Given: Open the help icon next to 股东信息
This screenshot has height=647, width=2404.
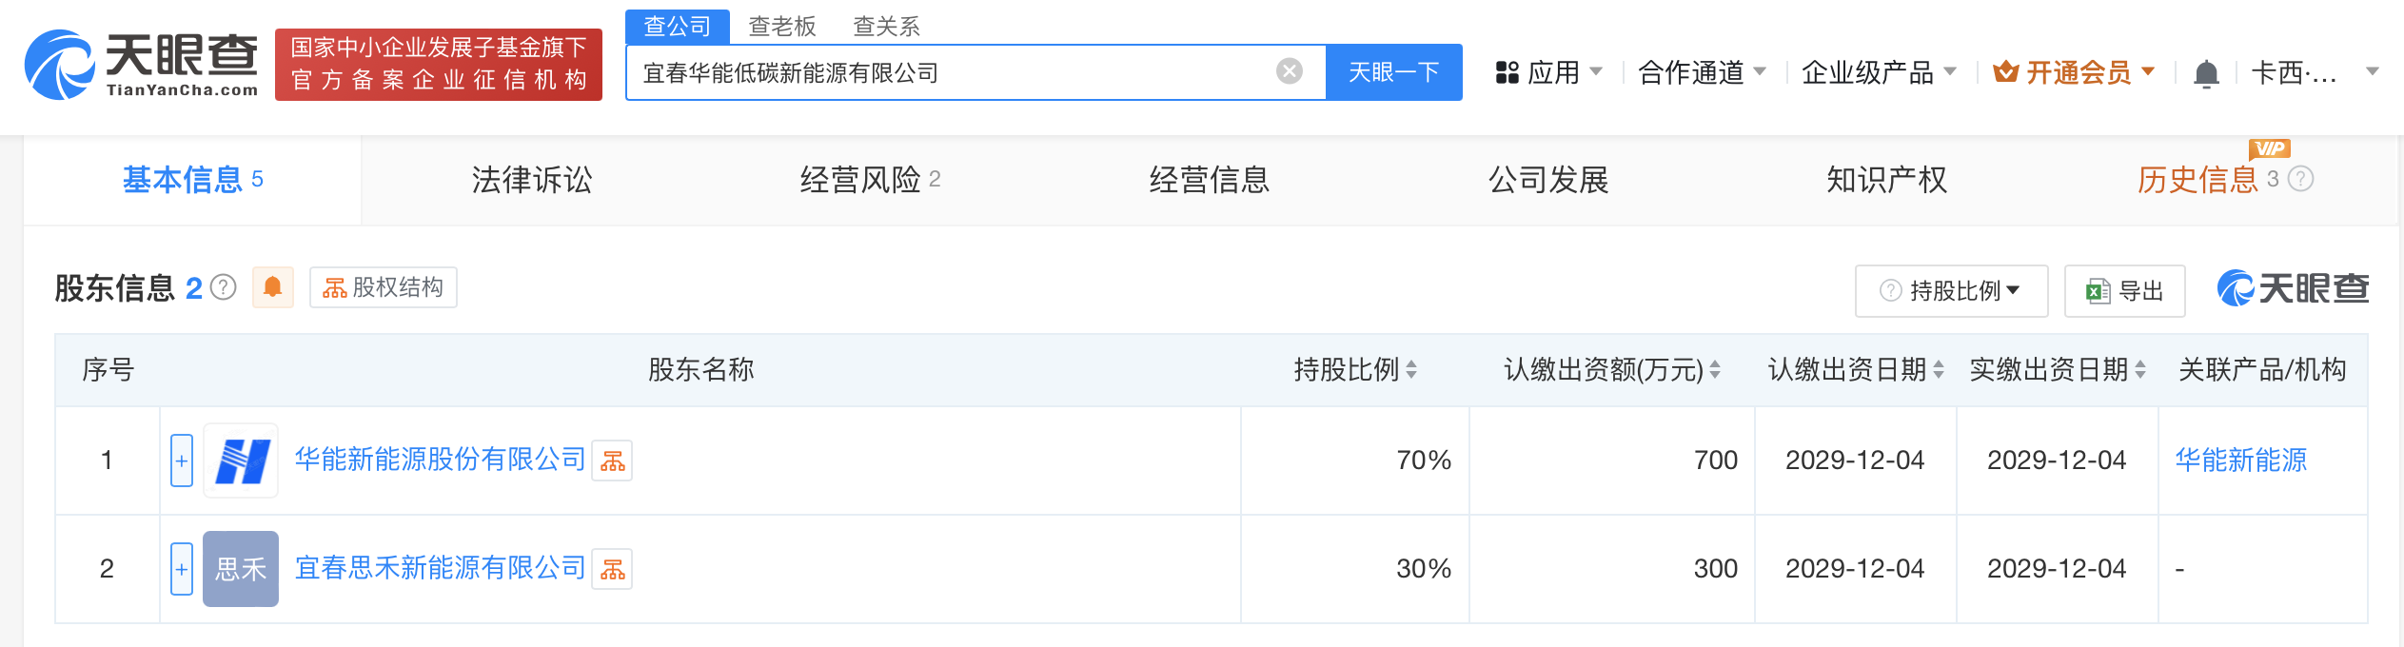Looking at the screenshot, I should click(x=224, y=287).
